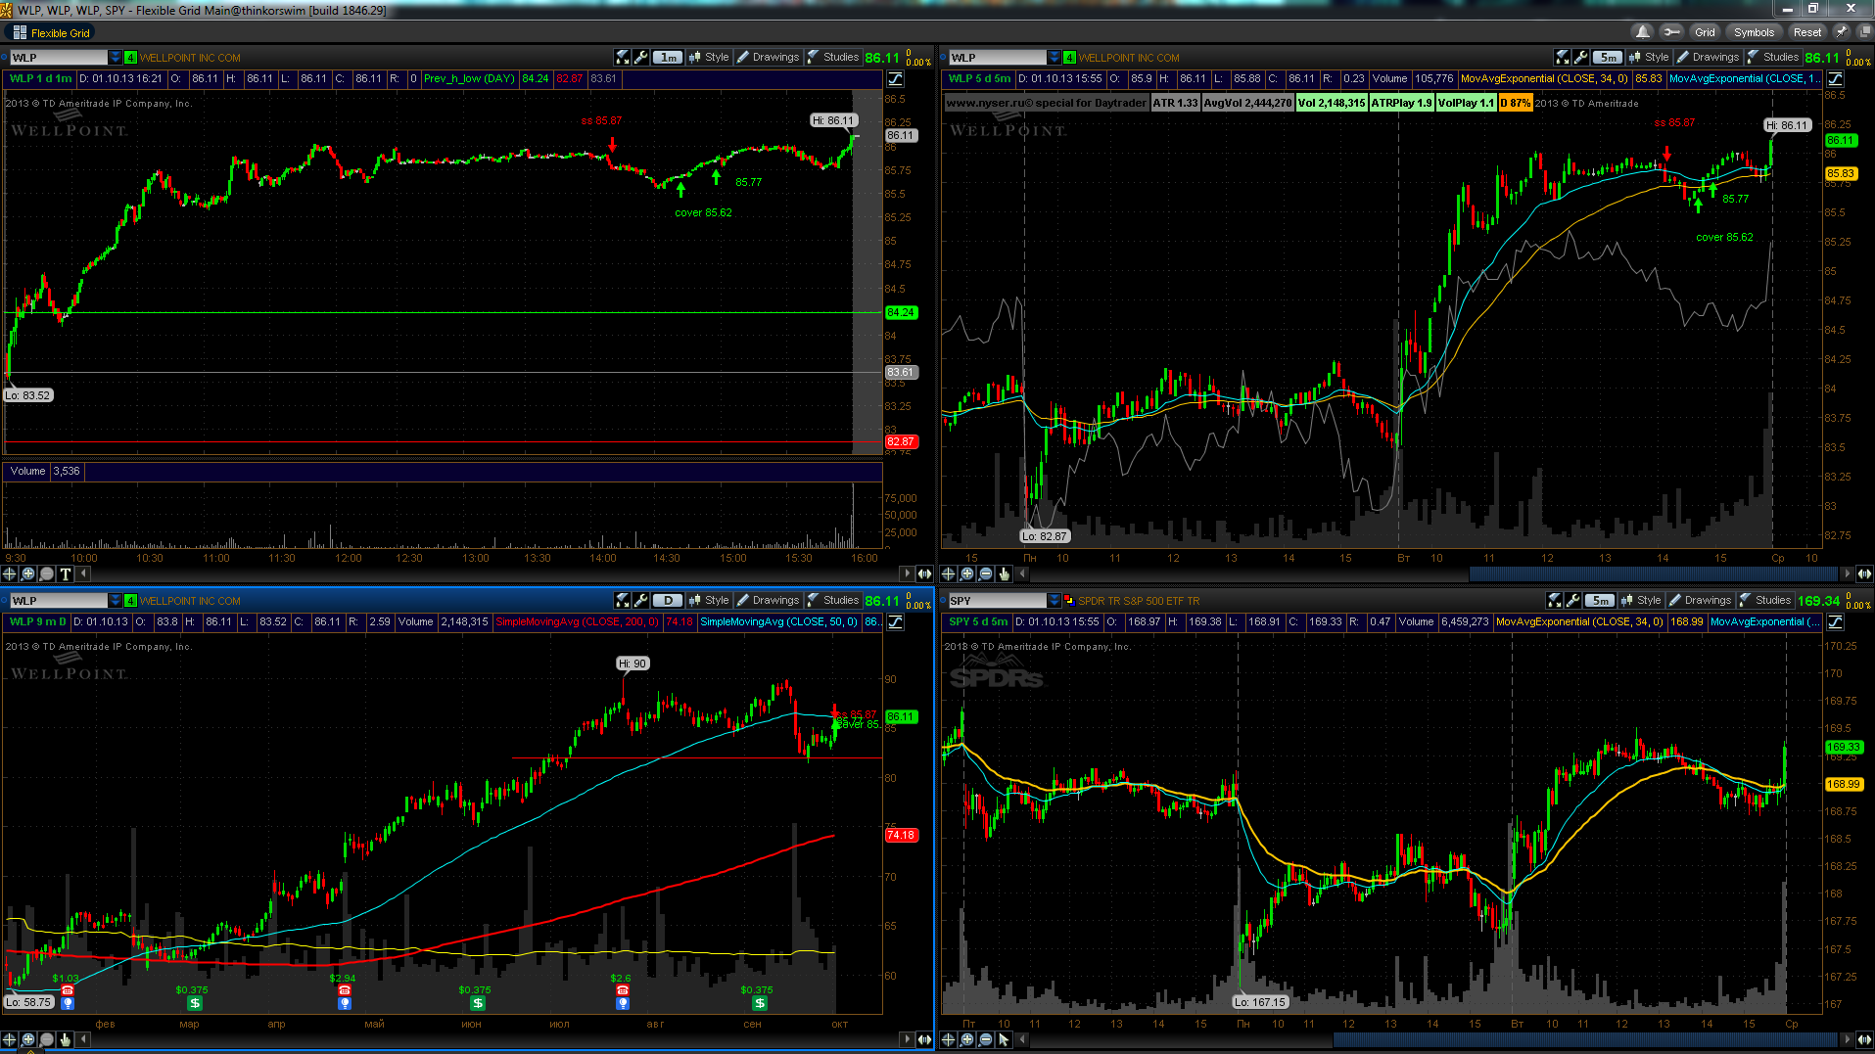Open the top-left chart settings wrench
Screen dimensions: 1875x1054
[x=641, y=58]
